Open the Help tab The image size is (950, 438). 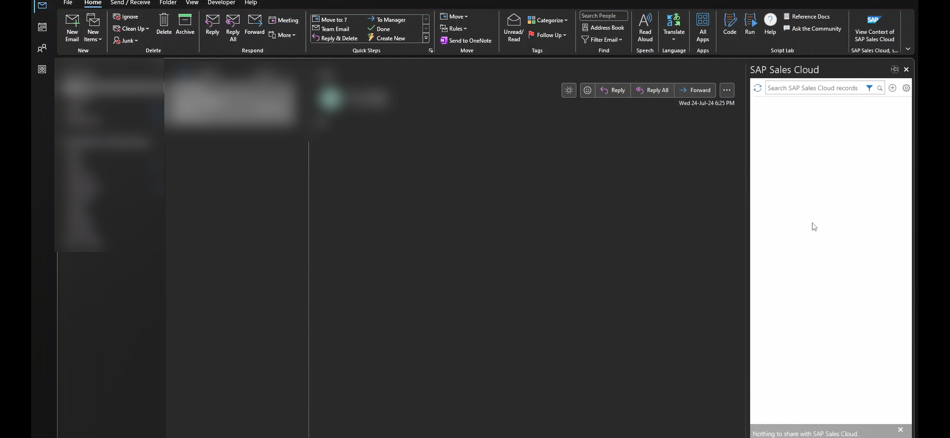coord(251,2)
